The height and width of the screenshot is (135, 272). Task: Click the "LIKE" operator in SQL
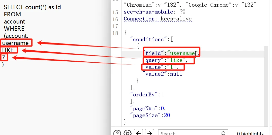tap(8, 50)
